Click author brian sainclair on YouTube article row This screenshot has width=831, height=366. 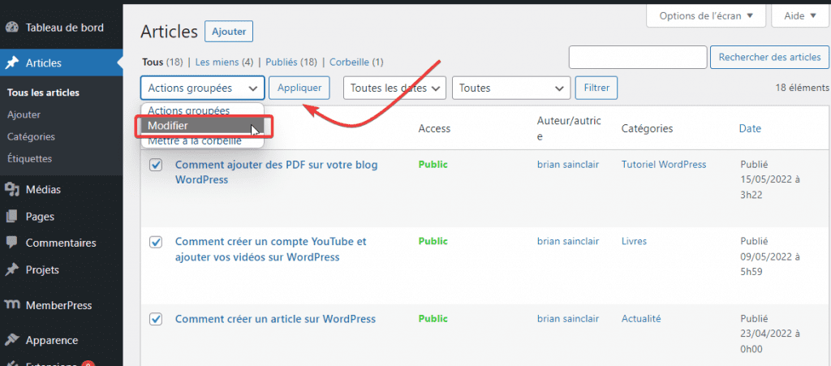[568, 242]
